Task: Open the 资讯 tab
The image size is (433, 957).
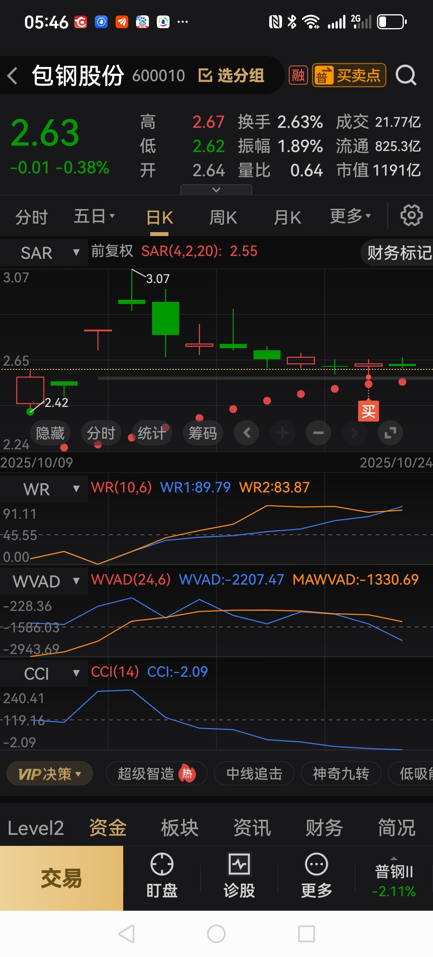Action: coord(252,828)
